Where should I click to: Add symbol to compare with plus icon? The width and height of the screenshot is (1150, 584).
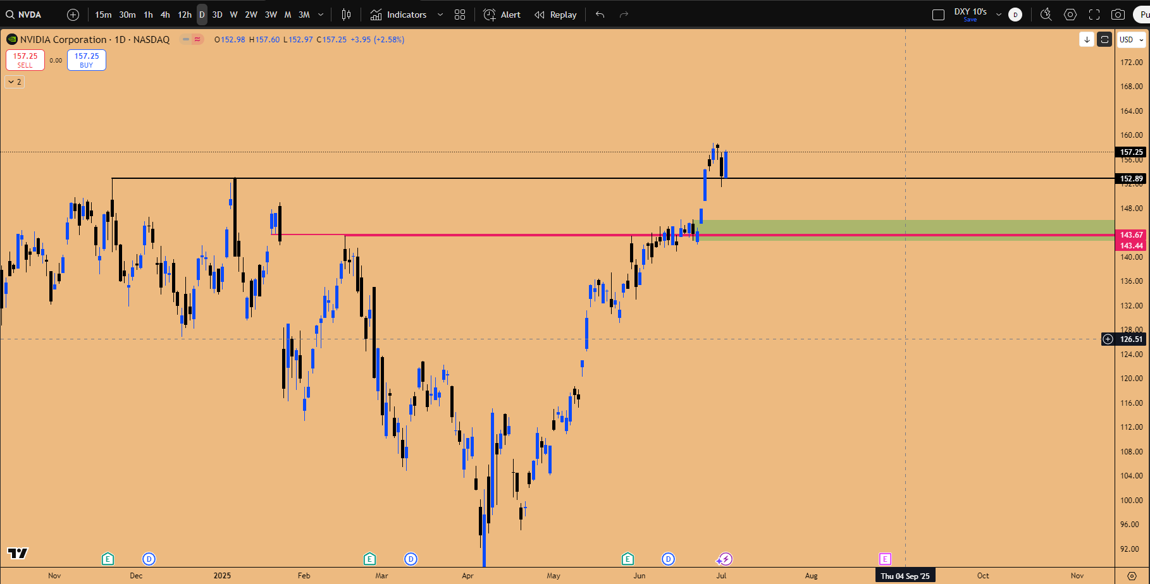pyautogui.click(x=73, y=15)
